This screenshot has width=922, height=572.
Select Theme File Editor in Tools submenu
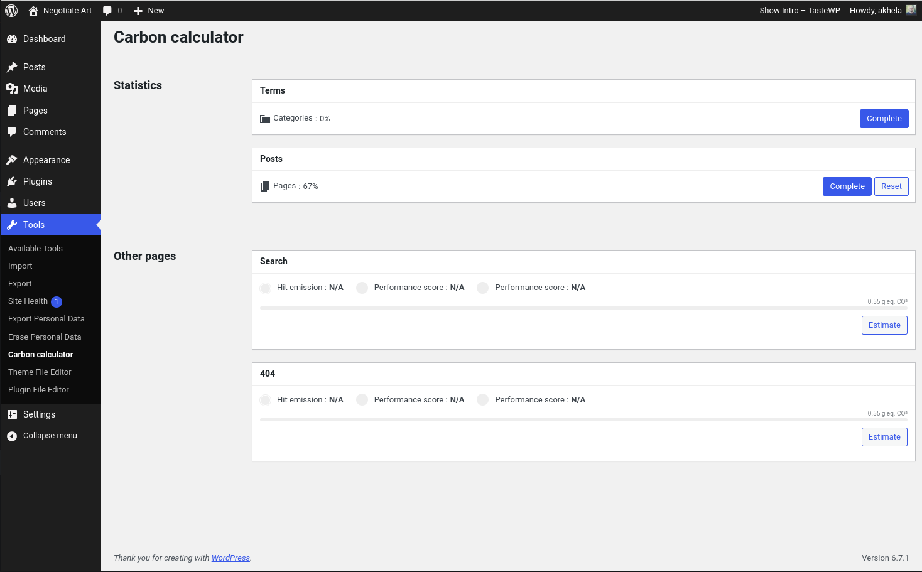40,372
